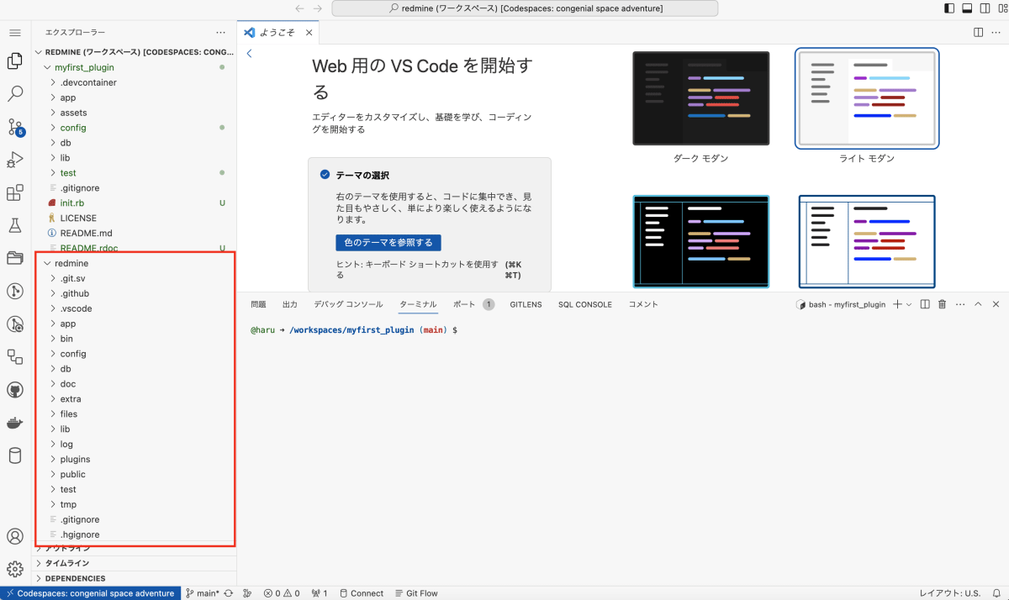The height and width of the screenshot is (600, 1009).
Task: Open the Search view
Action: tap(13, 93)
